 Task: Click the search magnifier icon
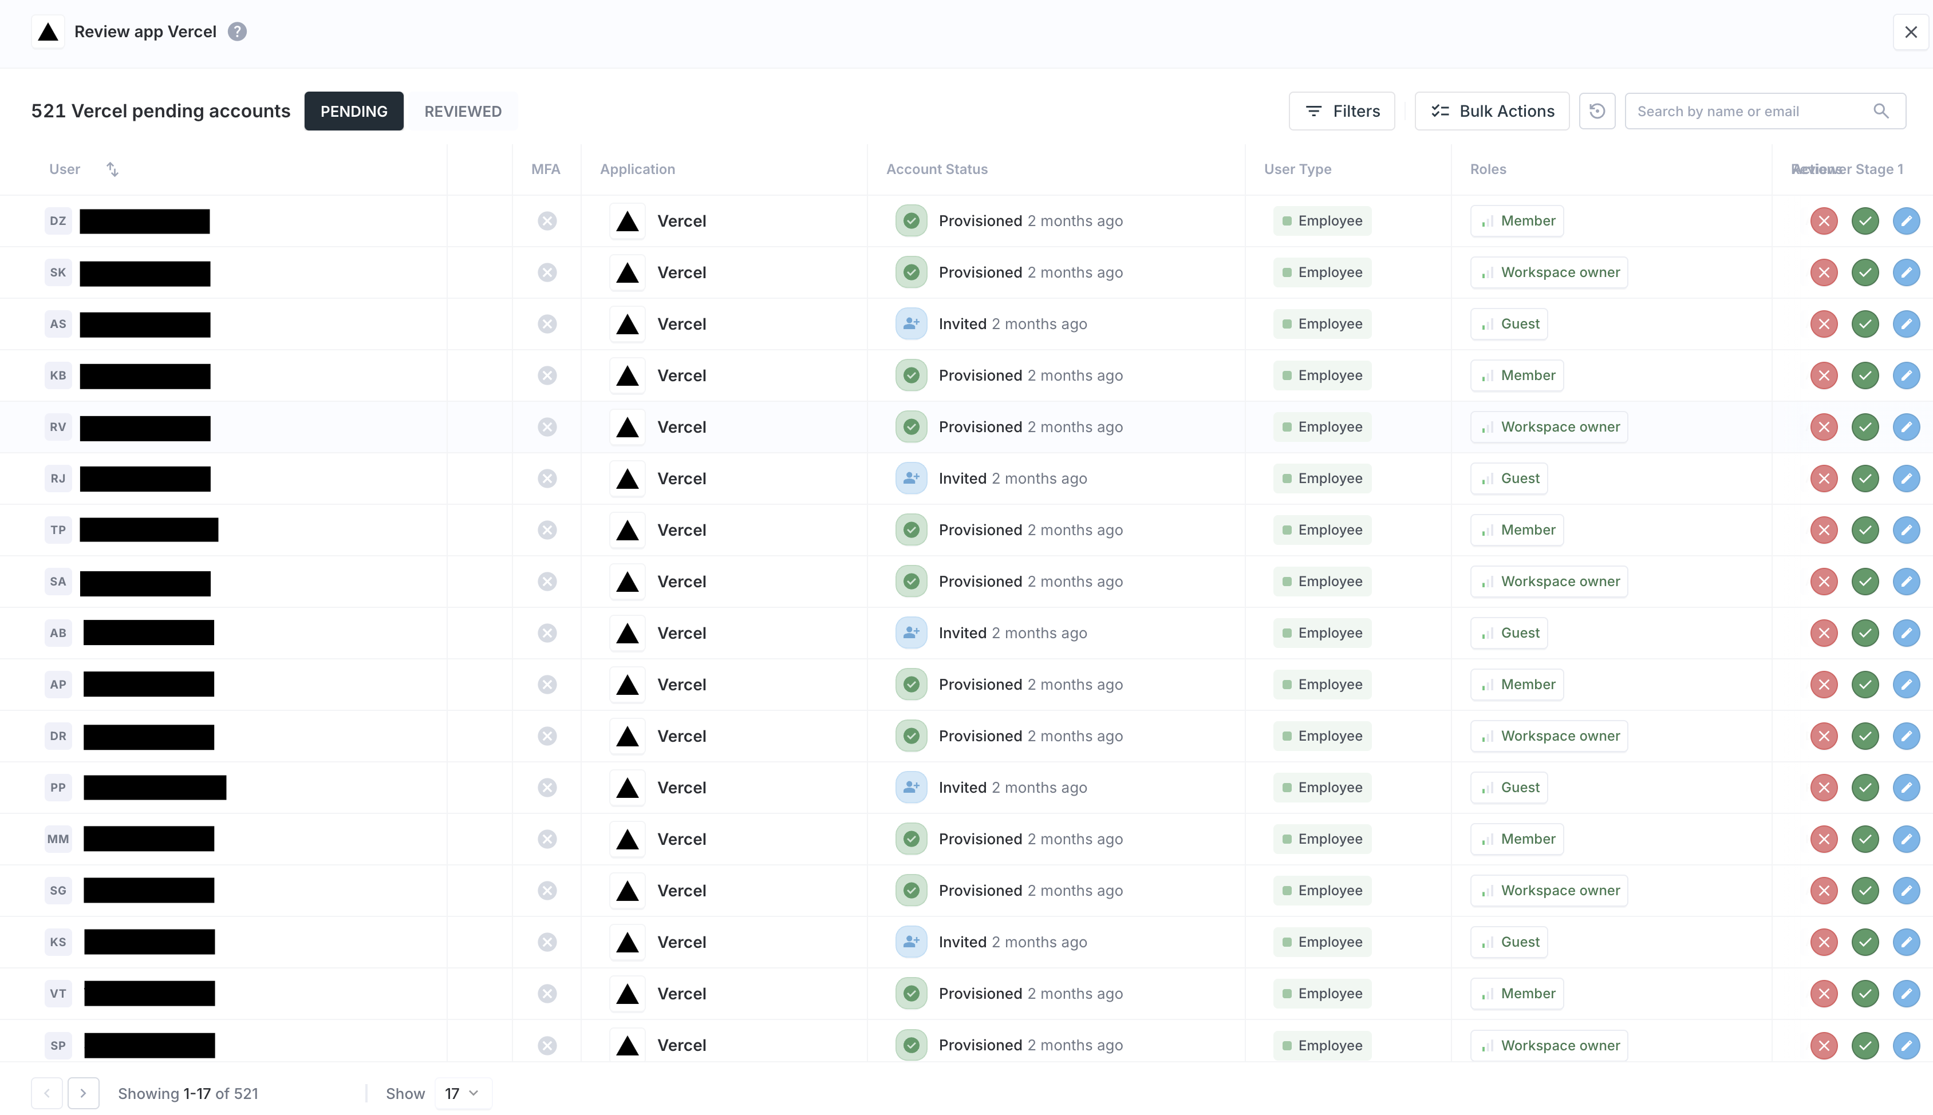tap(1881, 111)
